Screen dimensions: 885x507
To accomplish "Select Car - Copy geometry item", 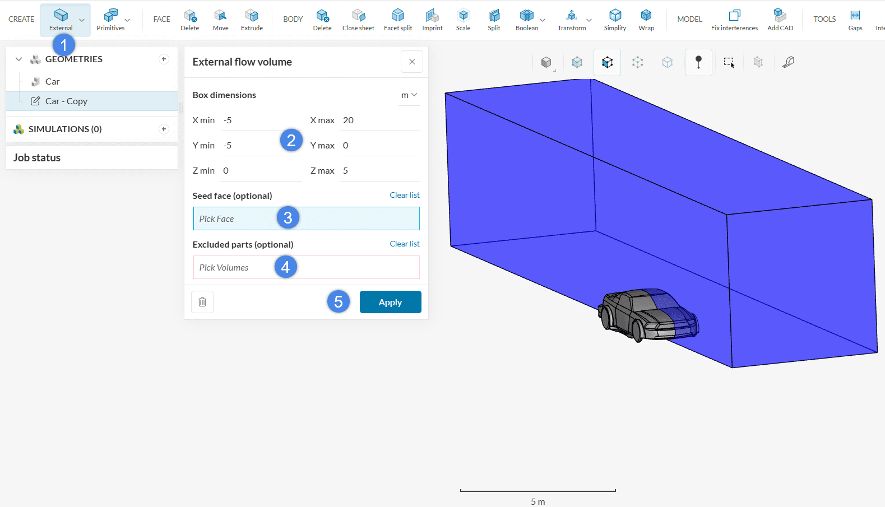I will coord(66,101).
